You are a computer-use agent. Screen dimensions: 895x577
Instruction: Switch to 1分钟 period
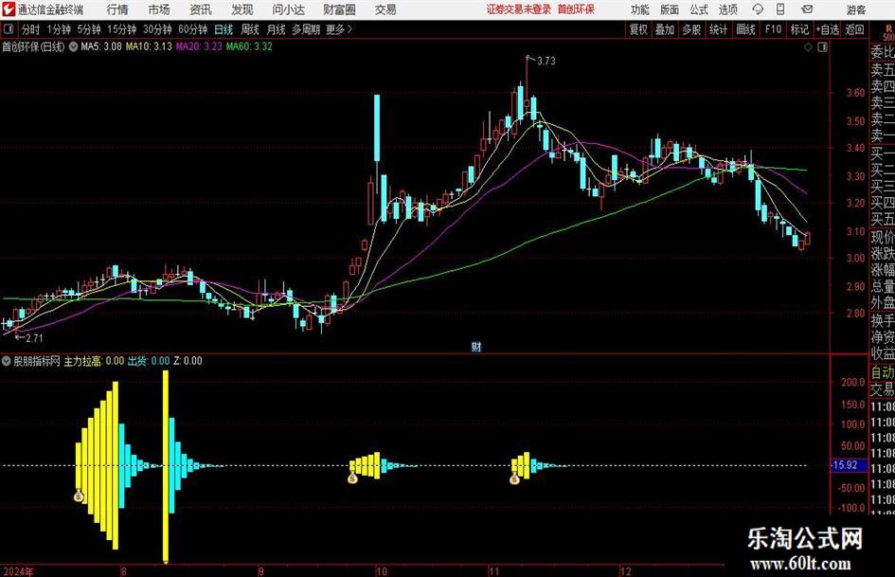(58, 29)
